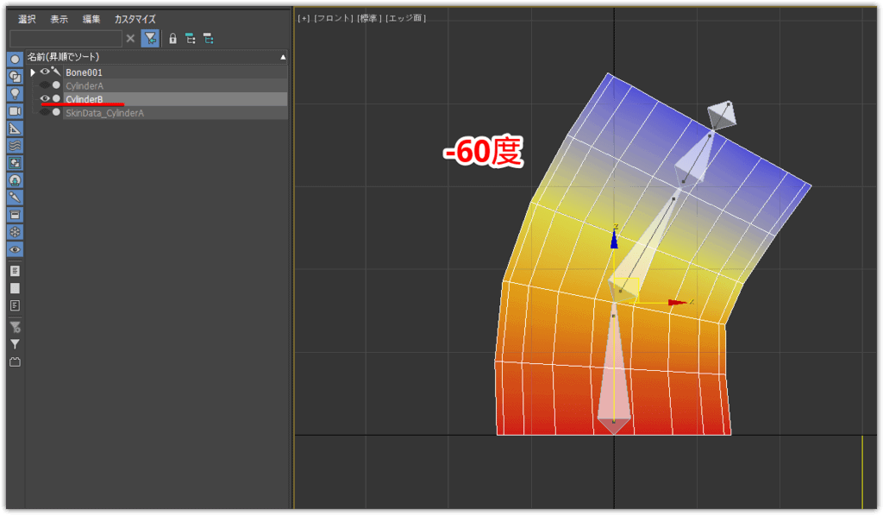Toggle the space warps display filter
Viewport: 883px width, 515px height.
15,146
